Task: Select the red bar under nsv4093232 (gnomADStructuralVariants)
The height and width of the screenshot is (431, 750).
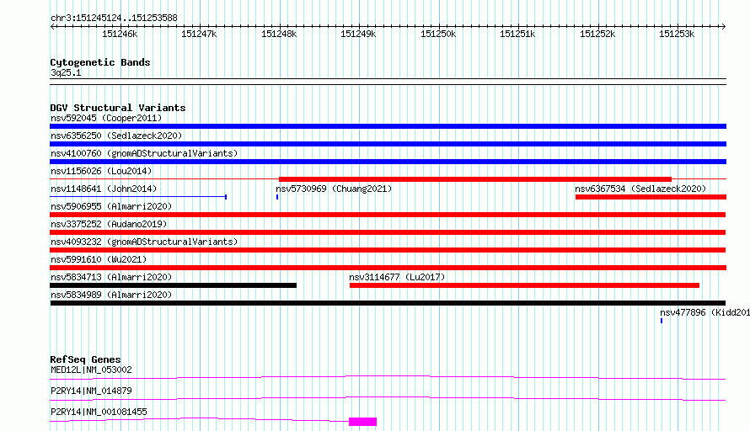Action: (x=388, y=250)
